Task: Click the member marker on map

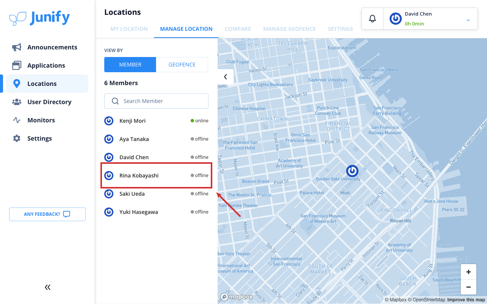Action: (352, 171)
